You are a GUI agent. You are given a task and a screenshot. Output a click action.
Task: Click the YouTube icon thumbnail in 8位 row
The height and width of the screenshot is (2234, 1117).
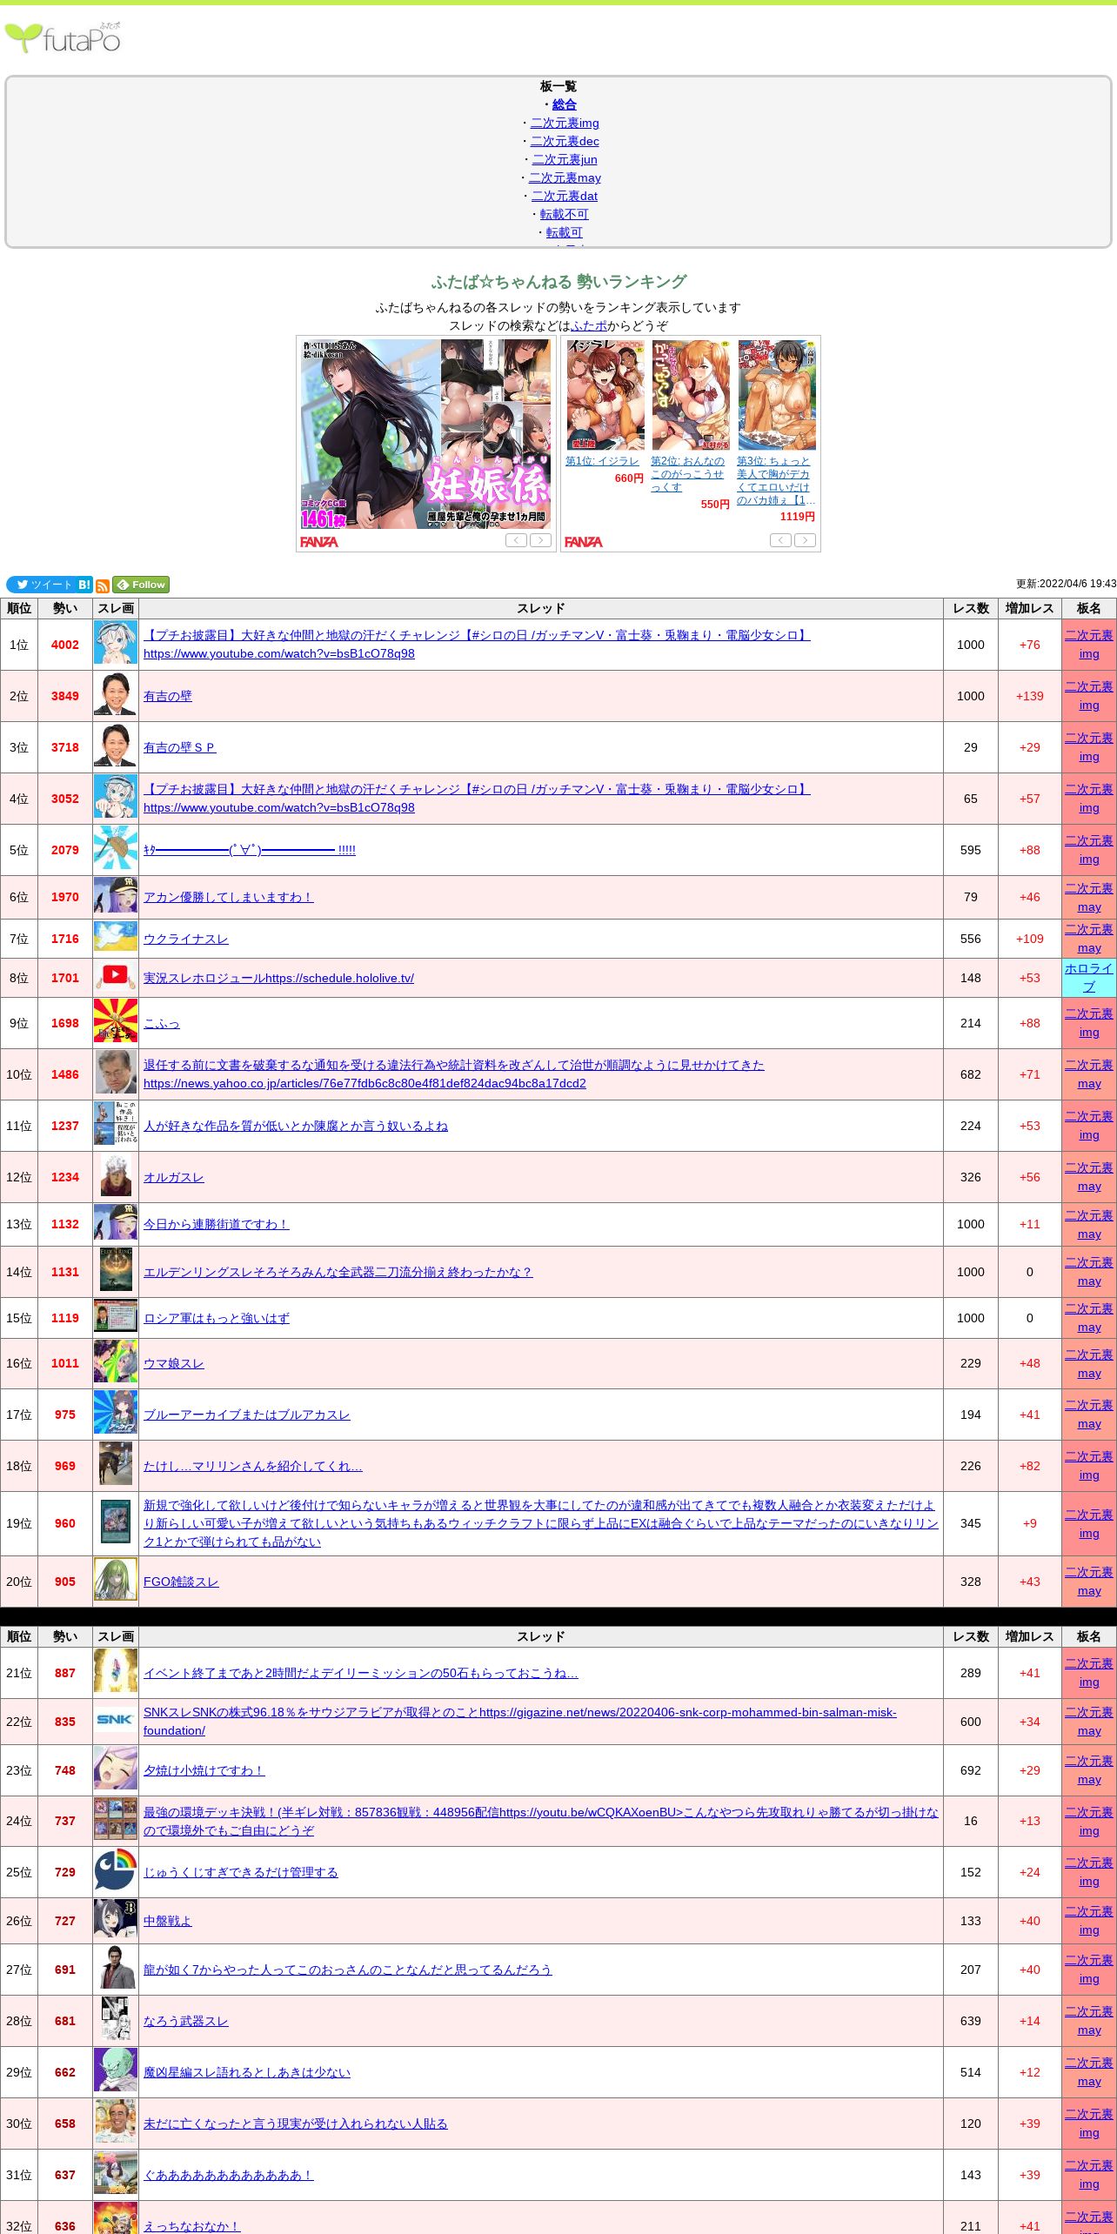tap(116, 978)
